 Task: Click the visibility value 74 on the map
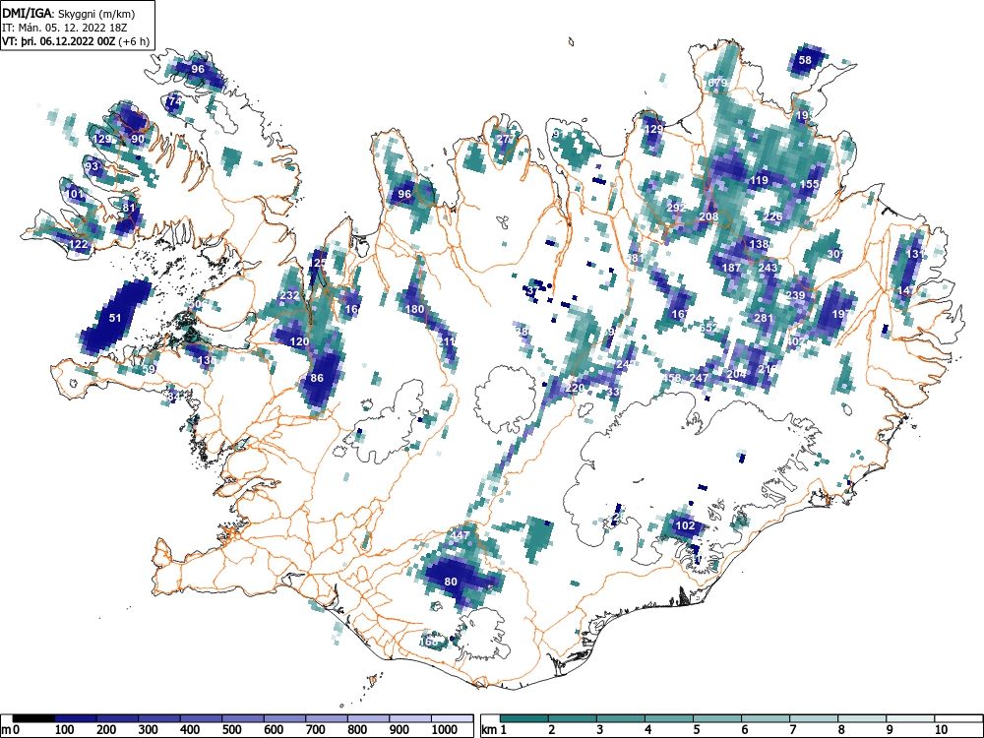click(174, 100)
